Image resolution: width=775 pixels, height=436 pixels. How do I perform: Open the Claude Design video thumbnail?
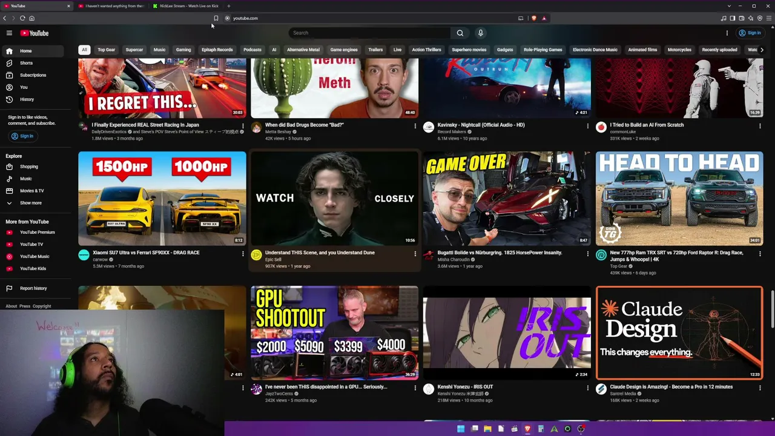679,332
